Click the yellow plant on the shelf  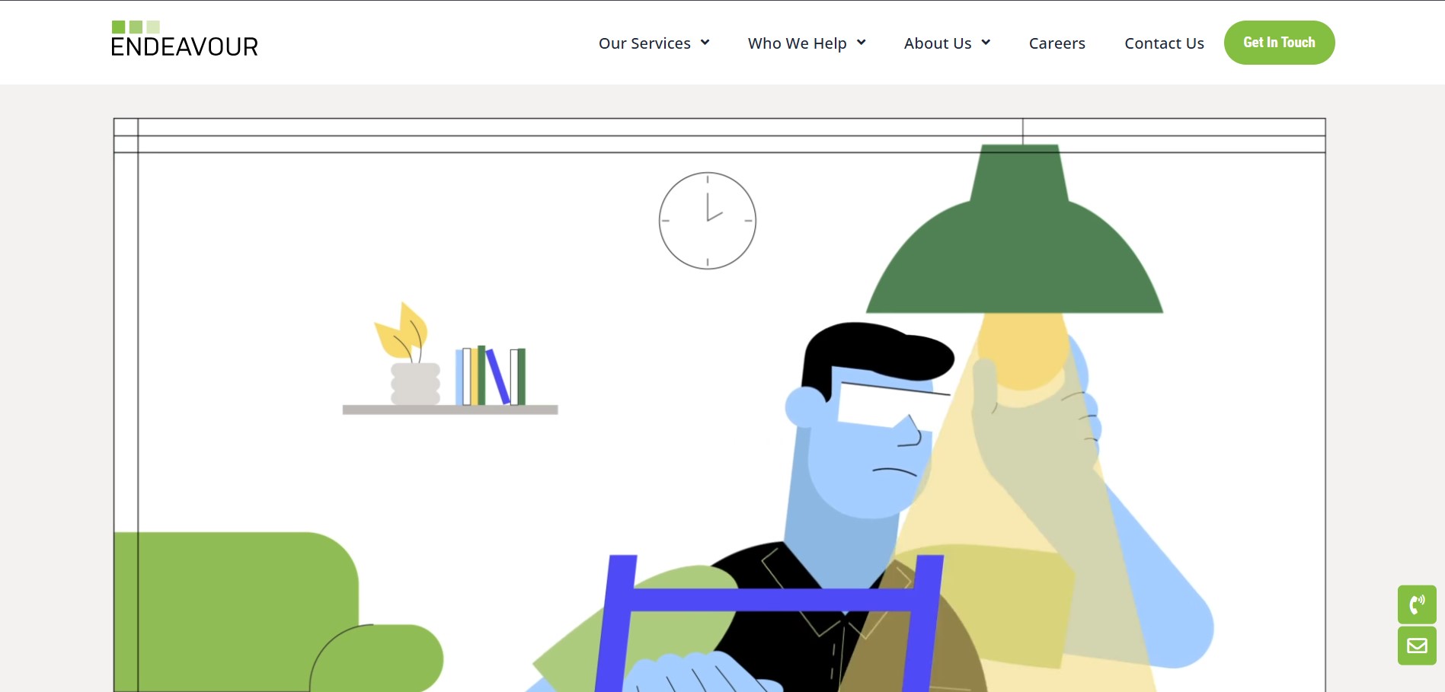point(404,333)
